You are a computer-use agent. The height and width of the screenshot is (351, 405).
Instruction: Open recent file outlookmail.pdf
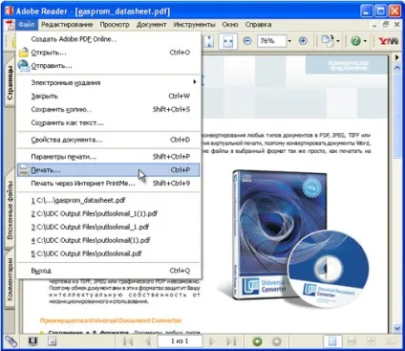pos(108,253)
